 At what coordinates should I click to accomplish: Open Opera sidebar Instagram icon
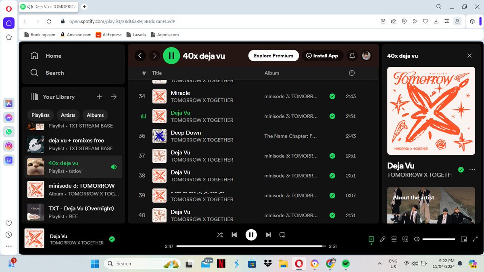9,145
